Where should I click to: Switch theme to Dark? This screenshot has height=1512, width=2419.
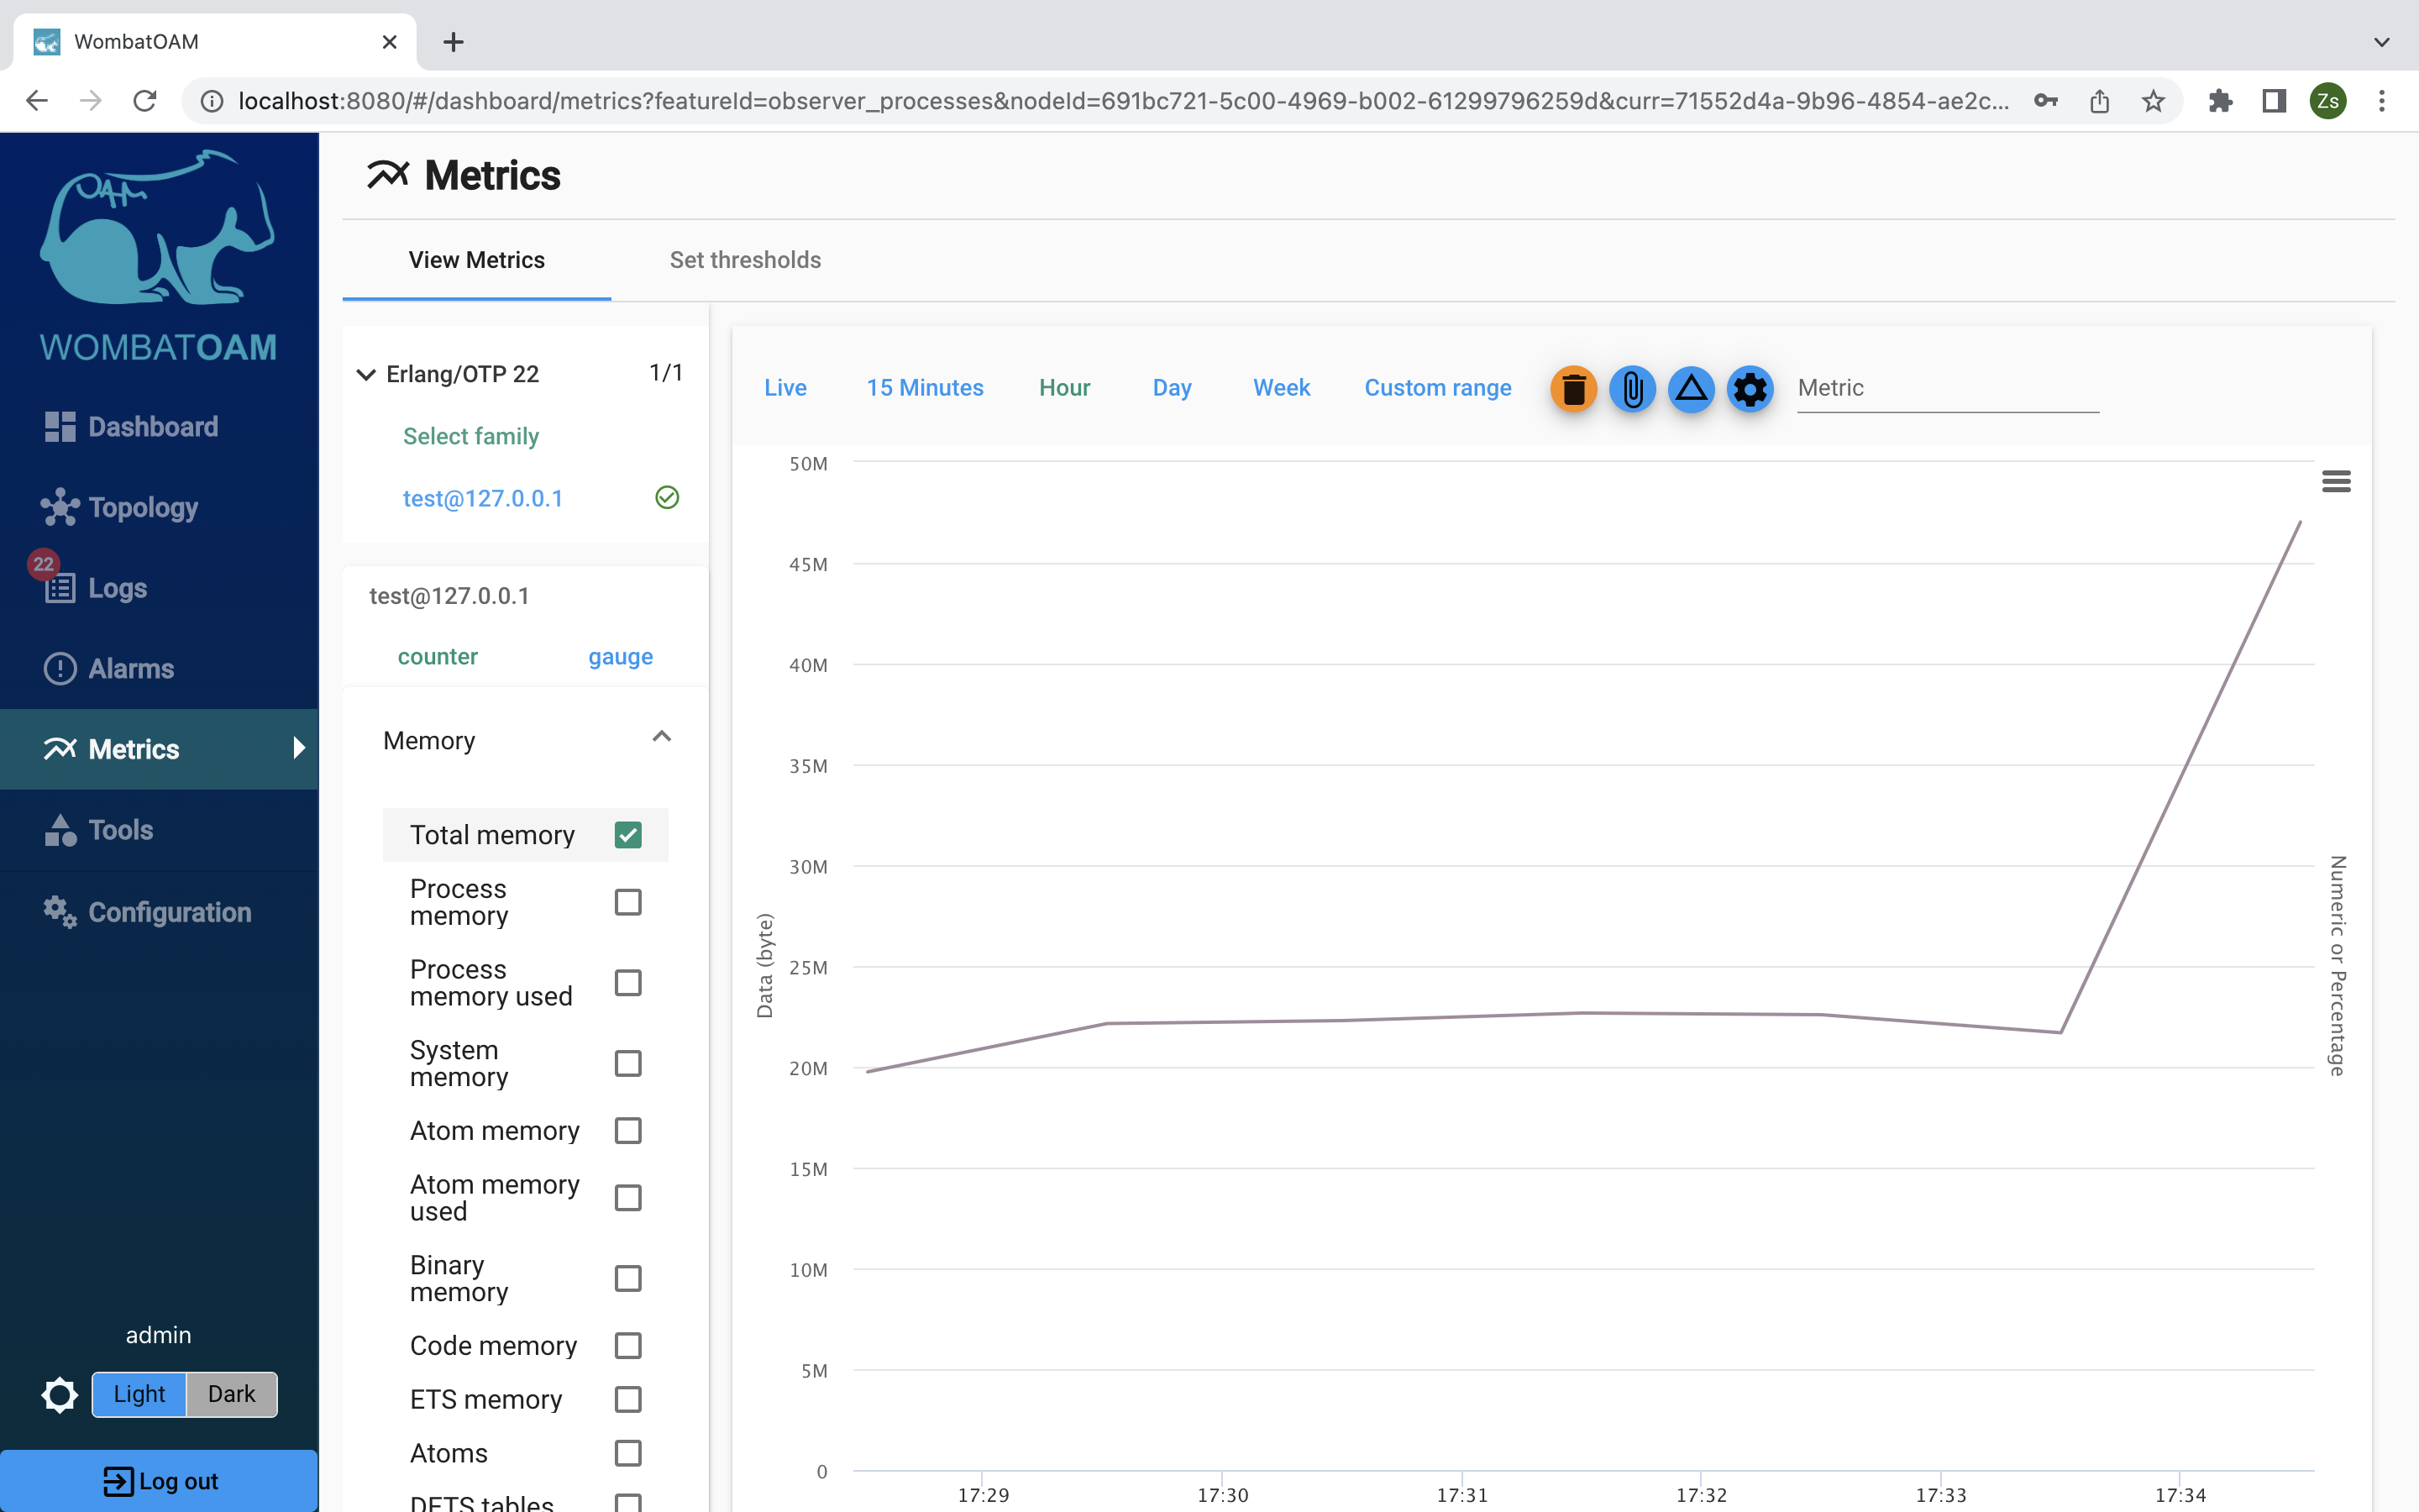232,1394
